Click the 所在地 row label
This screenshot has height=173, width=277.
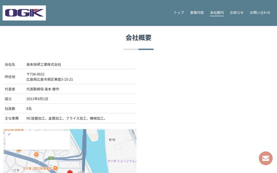coord(10,77)
